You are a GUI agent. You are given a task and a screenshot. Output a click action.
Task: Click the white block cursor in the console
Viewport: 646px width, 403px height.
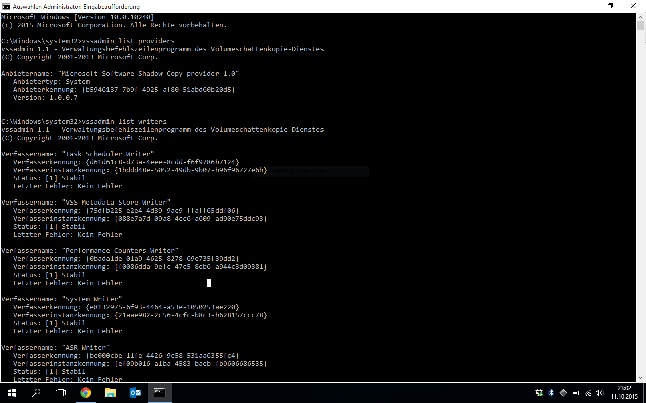[x=209, y=283]
